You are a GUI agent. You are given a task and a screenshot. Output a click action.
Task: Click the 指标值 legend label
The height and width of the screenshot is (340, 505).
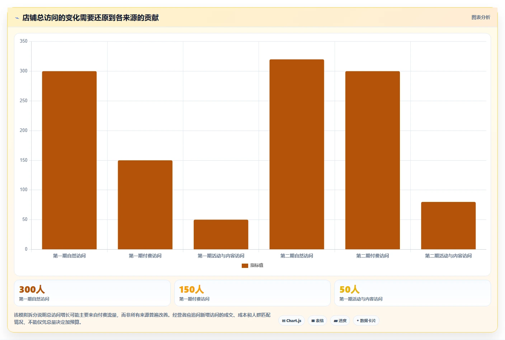point(257,265)
